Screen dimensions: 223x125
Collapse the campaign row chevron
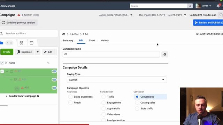[7, 72]
